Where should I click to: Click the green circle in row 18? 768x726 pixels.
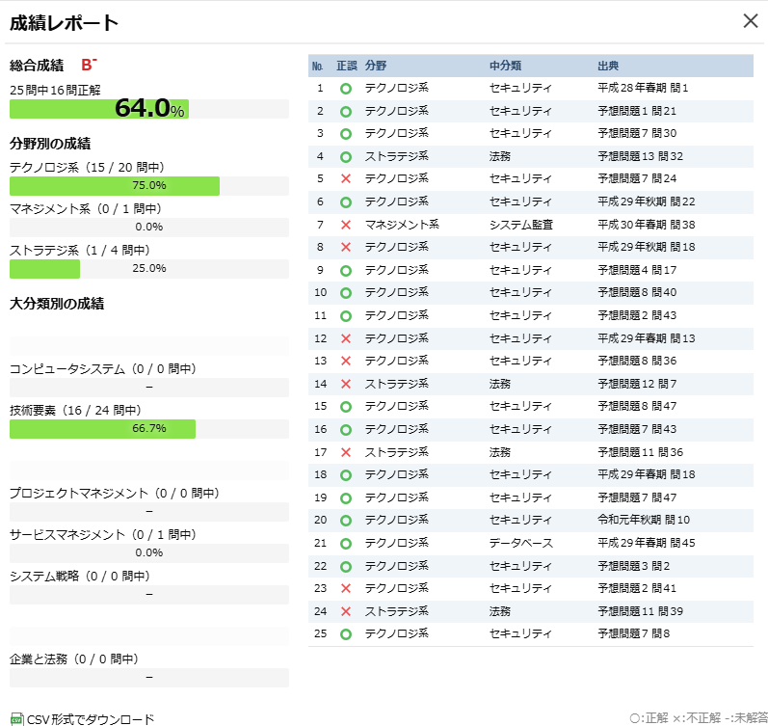point(346,475)
